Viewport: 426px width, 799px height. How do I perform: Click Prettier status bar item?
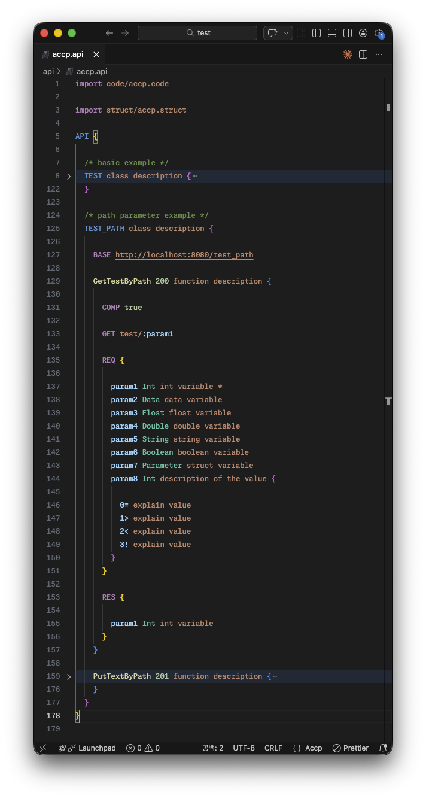tap(351, 748)
